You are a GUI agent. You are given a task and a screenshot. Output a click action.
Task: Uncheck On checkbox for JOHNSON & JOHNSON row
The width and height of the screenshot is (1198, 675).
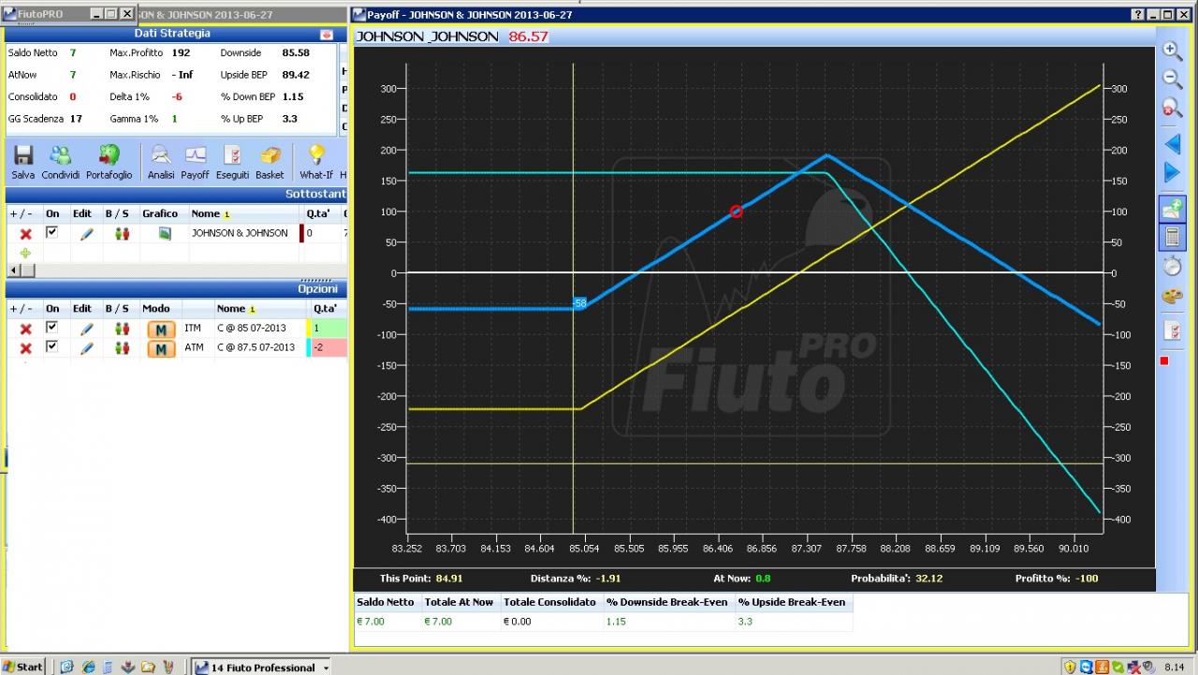click(x=52, y=232)
